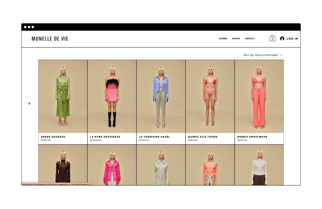Screen dimensions: 322x209
Task: Click the first white dot in the window's title bar
Action: pos(25,27)
